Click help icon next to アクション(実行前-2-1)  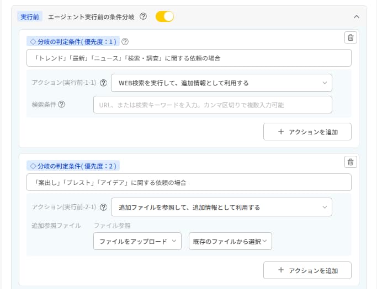tap(103, 208)
